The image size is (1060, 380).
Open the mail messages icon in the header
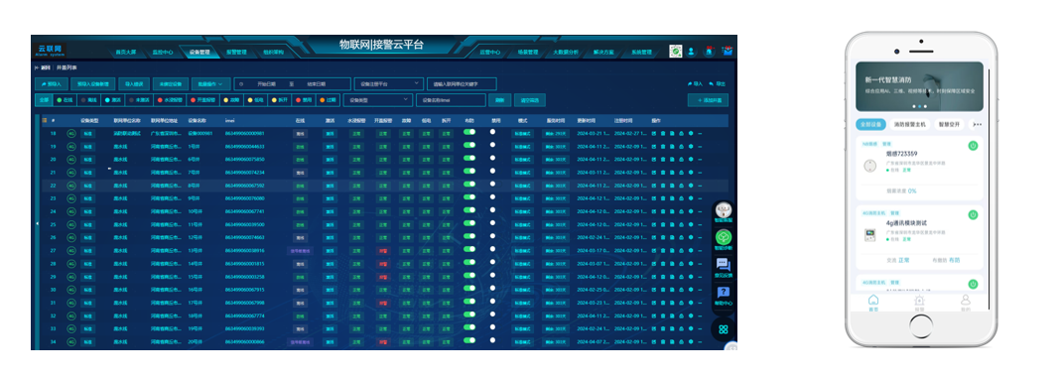click(728, 52)
